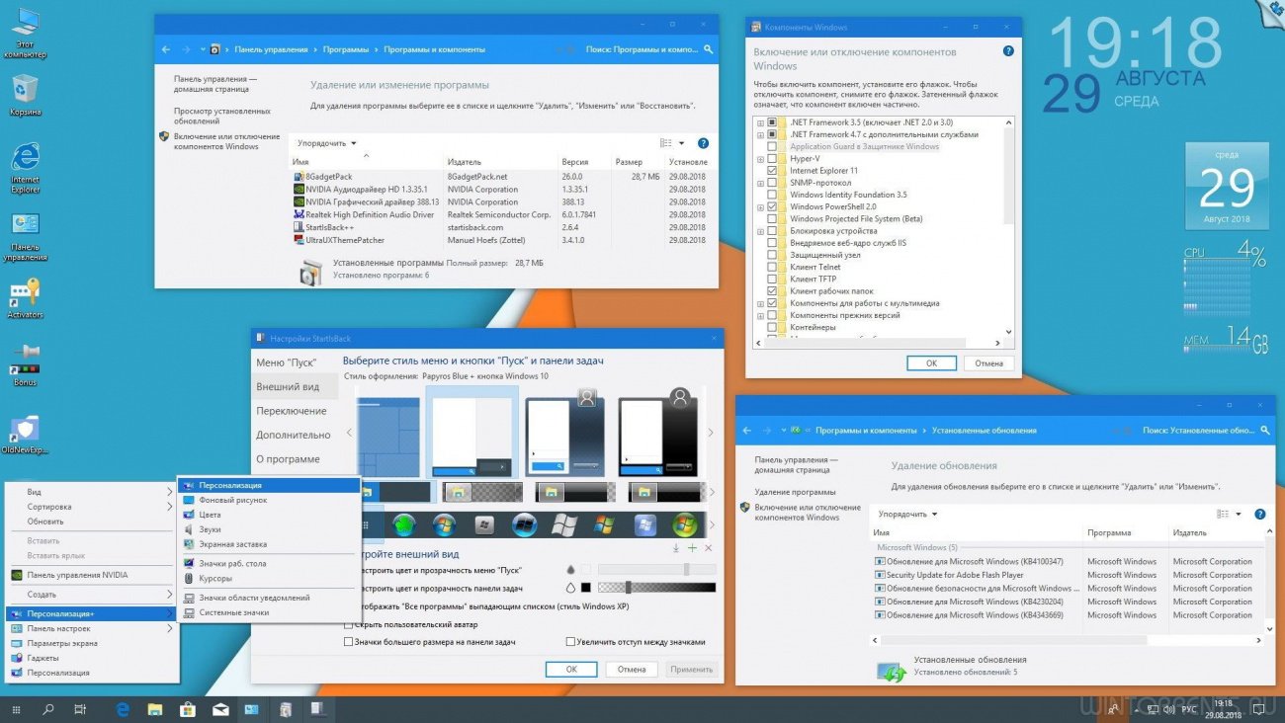The image size is (1285, 723).
Task: Enable the Hyper-V component checkbox
Action: 772,158
